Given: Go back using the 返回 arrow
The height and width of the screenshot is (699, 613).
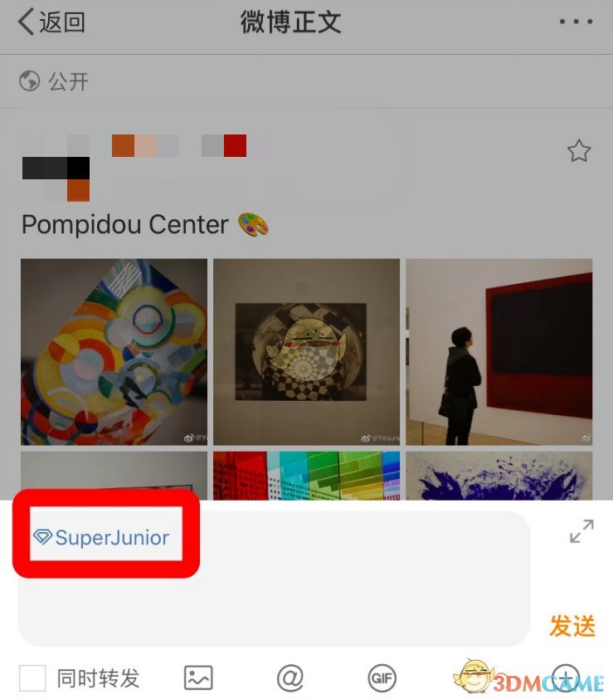Looking at the screenshot, I should point(51,22).
